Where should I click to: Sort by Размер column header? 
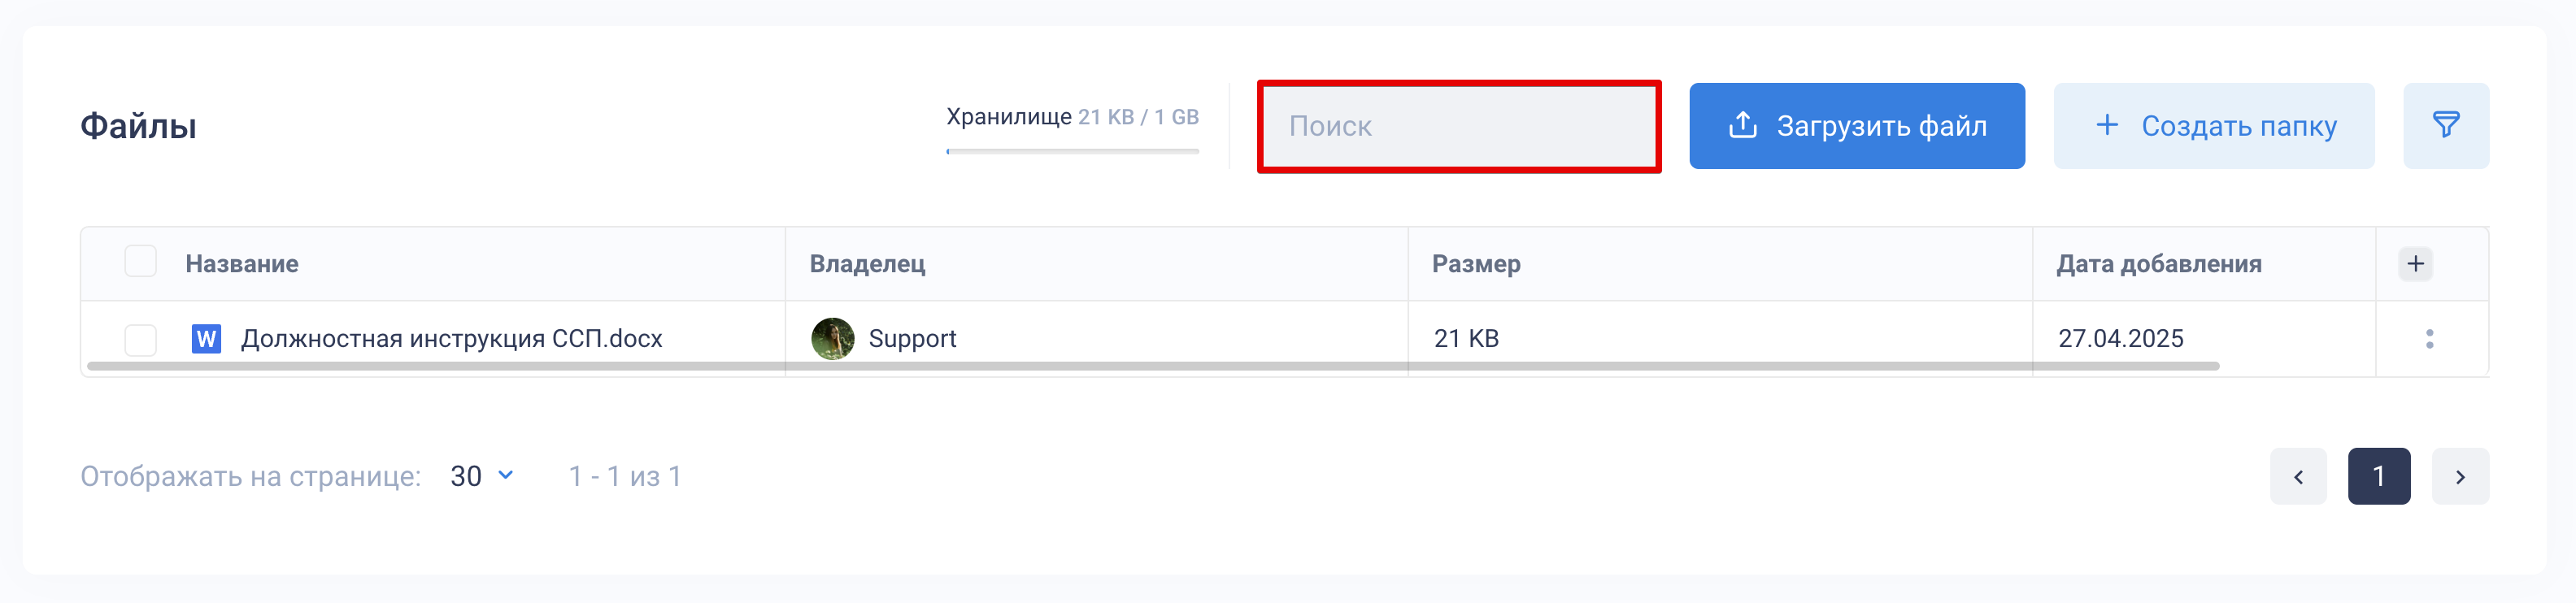(x=1476, y=264)
